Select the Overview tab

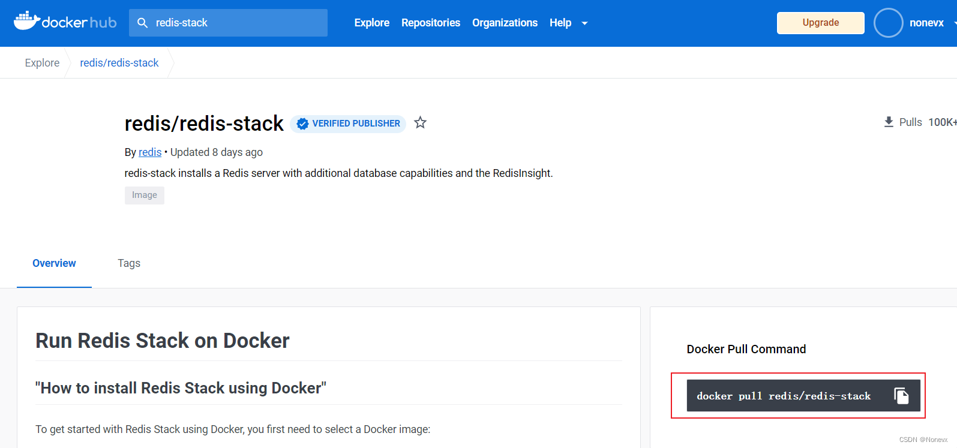[54, 263]
